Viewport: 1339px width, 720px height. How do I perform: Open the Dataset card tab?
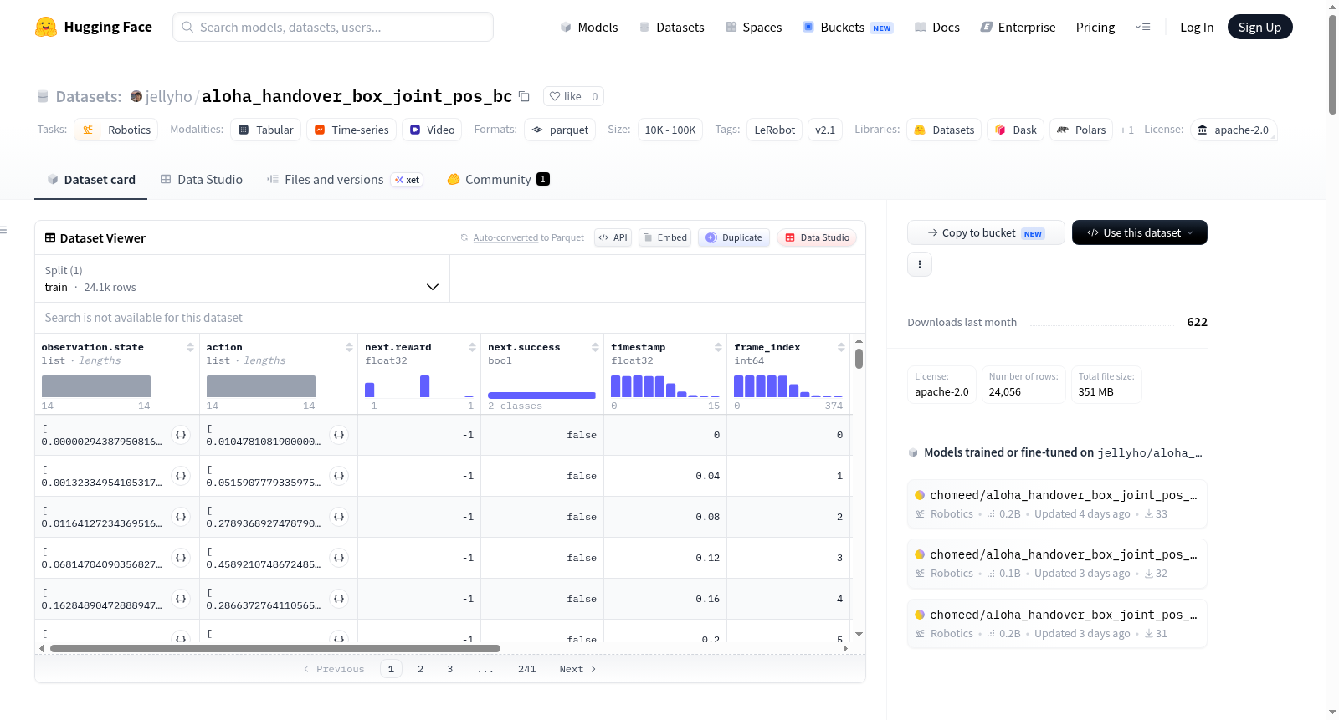point(91,179)
